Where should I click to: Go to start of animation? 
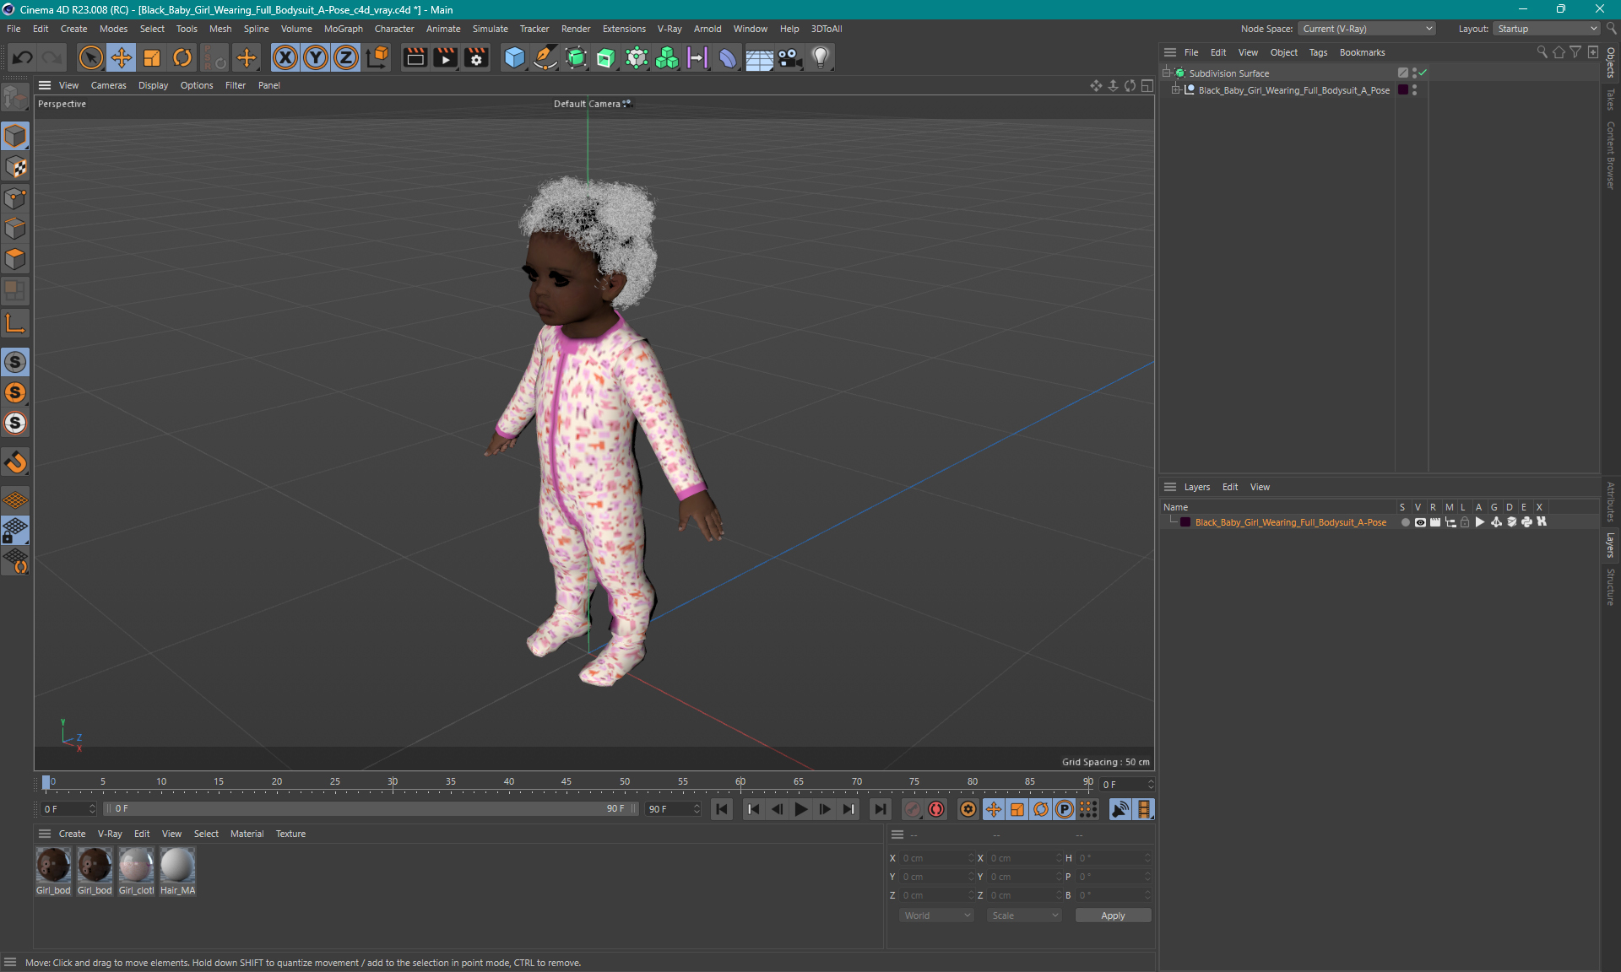(722, 809)
